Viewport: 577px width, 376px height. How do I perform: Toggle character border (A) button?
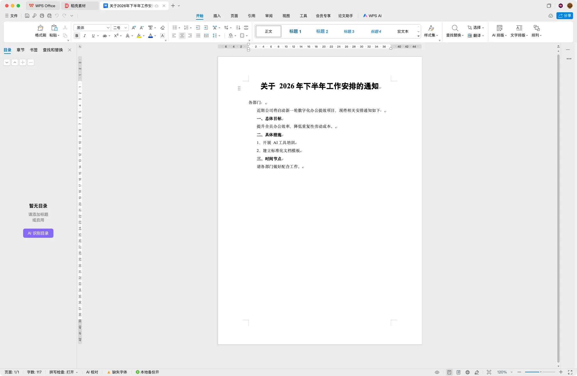163,36
